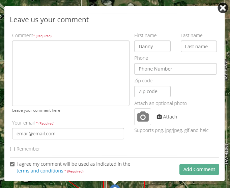Click the supported photo formats note
The width and height of the screenshot is (230, 188).
(x=171, y=130)
